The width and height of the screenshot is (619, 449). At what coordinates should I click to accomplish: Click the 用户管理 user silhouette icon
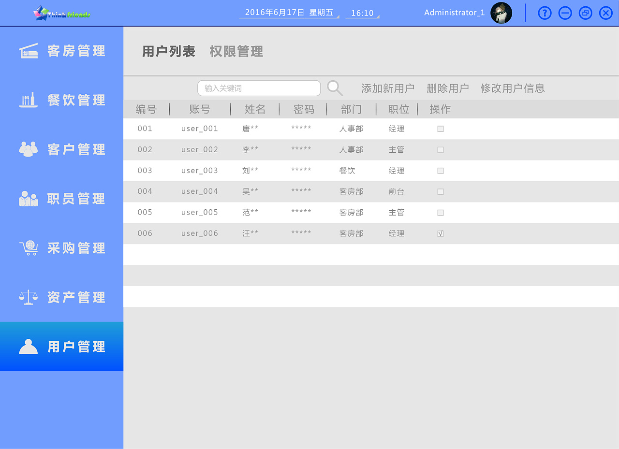pyautogui.click(x=28, y=347)
